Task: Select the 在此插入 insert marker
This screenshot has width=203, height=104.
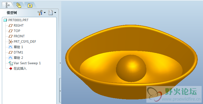Action: click(20, 68)
